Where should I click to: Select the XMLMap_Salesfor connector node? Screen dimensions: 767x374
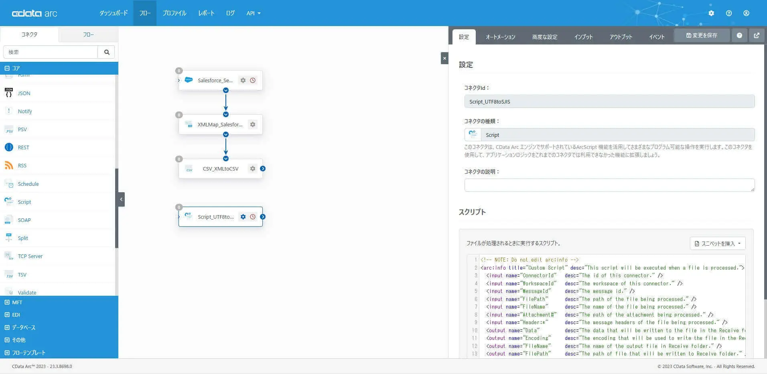pyautogui.click(x=221, y=124)
